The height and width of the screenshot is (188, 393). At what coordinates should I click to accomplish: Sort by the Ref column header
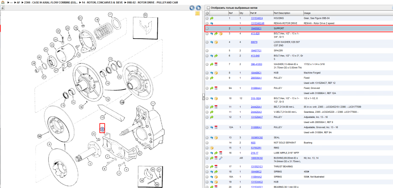point(233,13)
